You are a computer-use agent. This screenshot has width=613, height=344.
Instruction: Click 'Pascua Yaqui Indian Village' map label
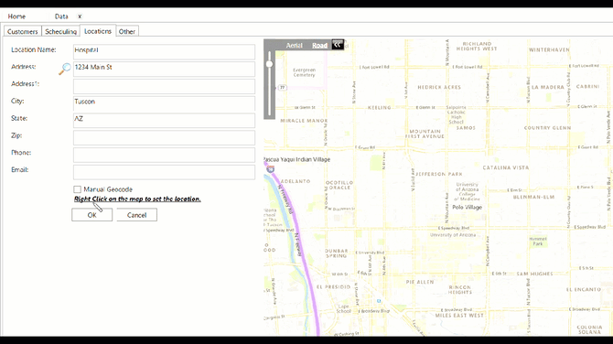coord(297,159)
